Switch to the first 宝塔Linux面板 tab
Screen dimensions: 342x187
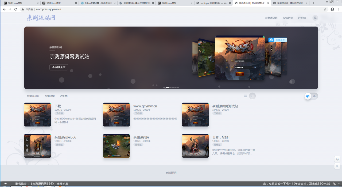pos(21,3)
